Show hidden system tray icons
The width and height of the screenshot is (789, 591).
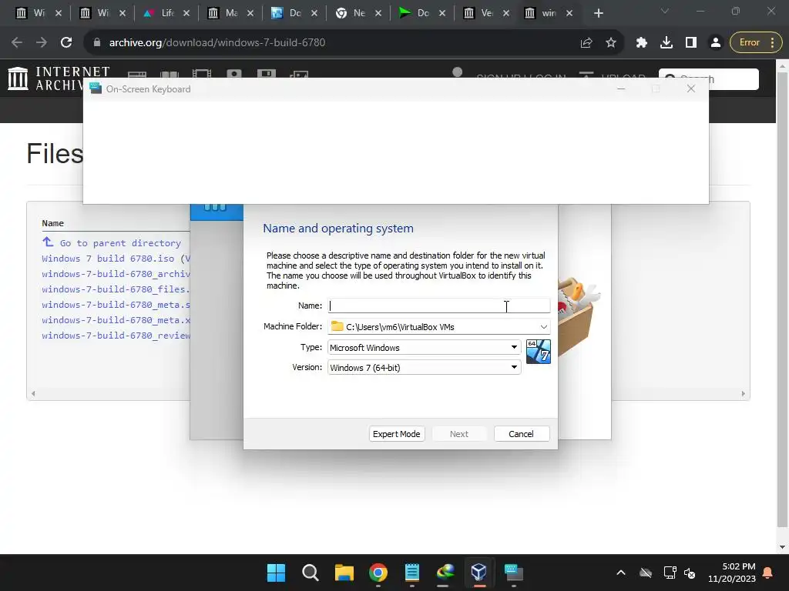click(x=621, y=573)
